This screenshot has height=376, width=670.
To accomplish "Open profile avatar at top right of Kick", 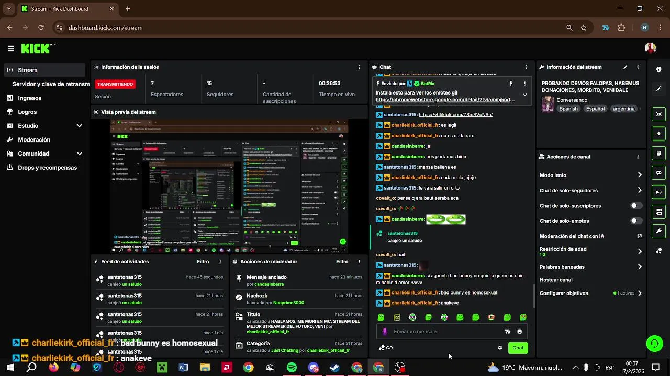I will (650, 49).
